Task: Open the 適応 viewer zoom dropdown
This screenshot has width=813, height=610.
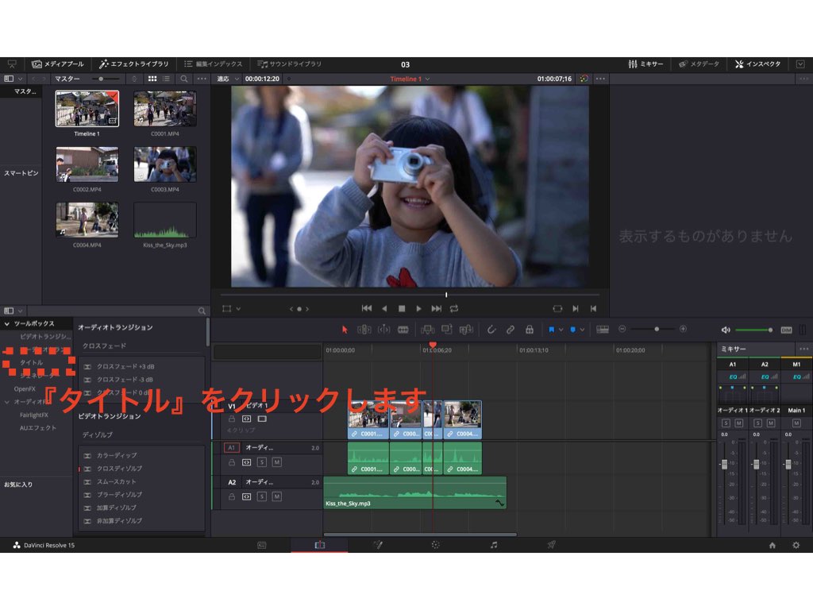Action: (228, 79)
